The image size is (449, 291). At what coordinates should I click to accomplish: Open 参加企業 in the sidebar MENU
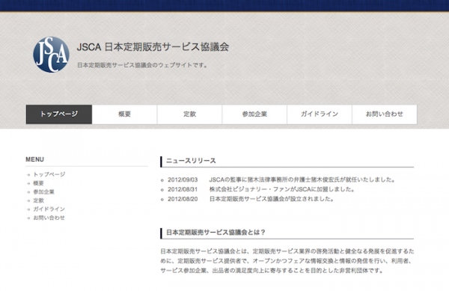pyautogui.click(x=44, y=192)
